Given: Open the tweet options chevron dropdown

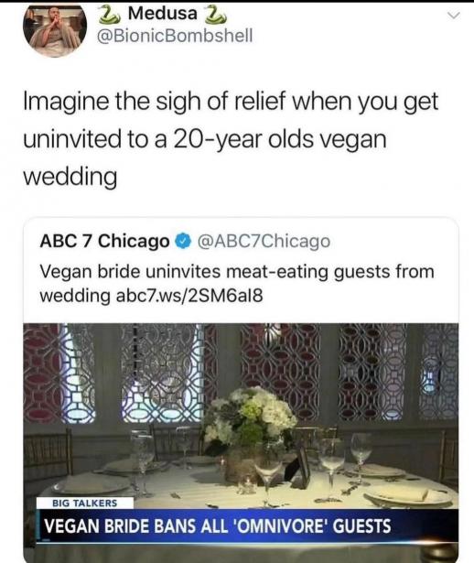Looking at the screenshot, I should (x=453, y=16).
